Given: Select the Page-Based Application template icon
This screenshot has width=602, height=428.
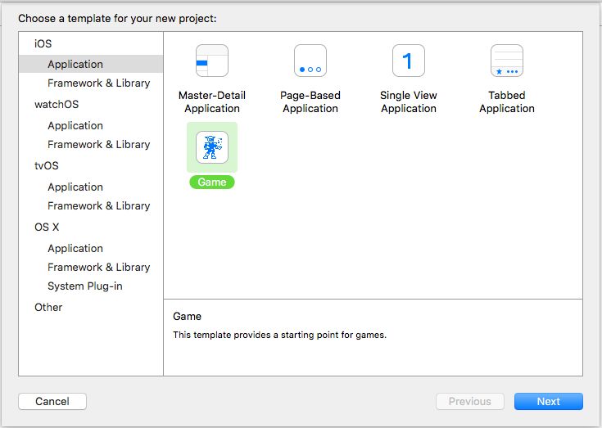Looking at the screenshot, I should point(310,61).
